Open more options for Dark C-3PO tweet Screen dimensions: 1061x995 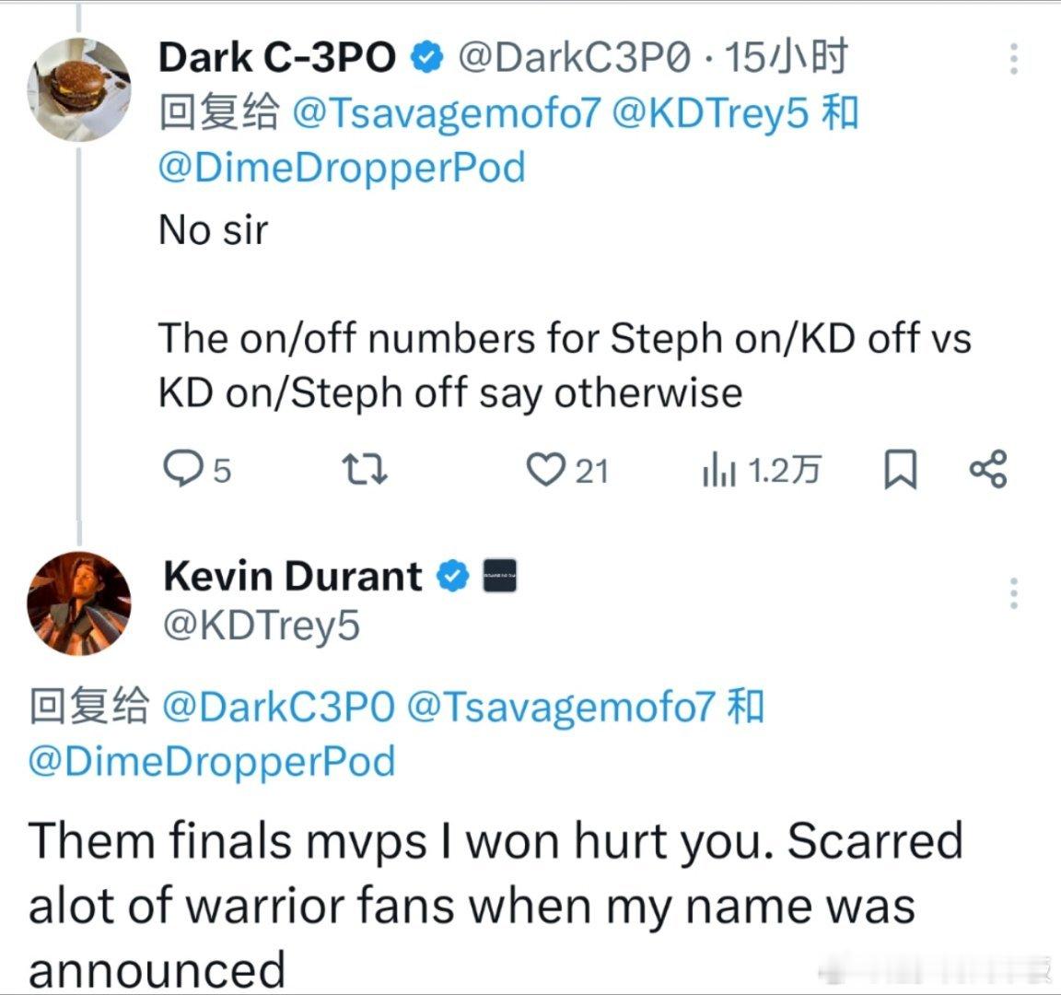click(1014, 59)
